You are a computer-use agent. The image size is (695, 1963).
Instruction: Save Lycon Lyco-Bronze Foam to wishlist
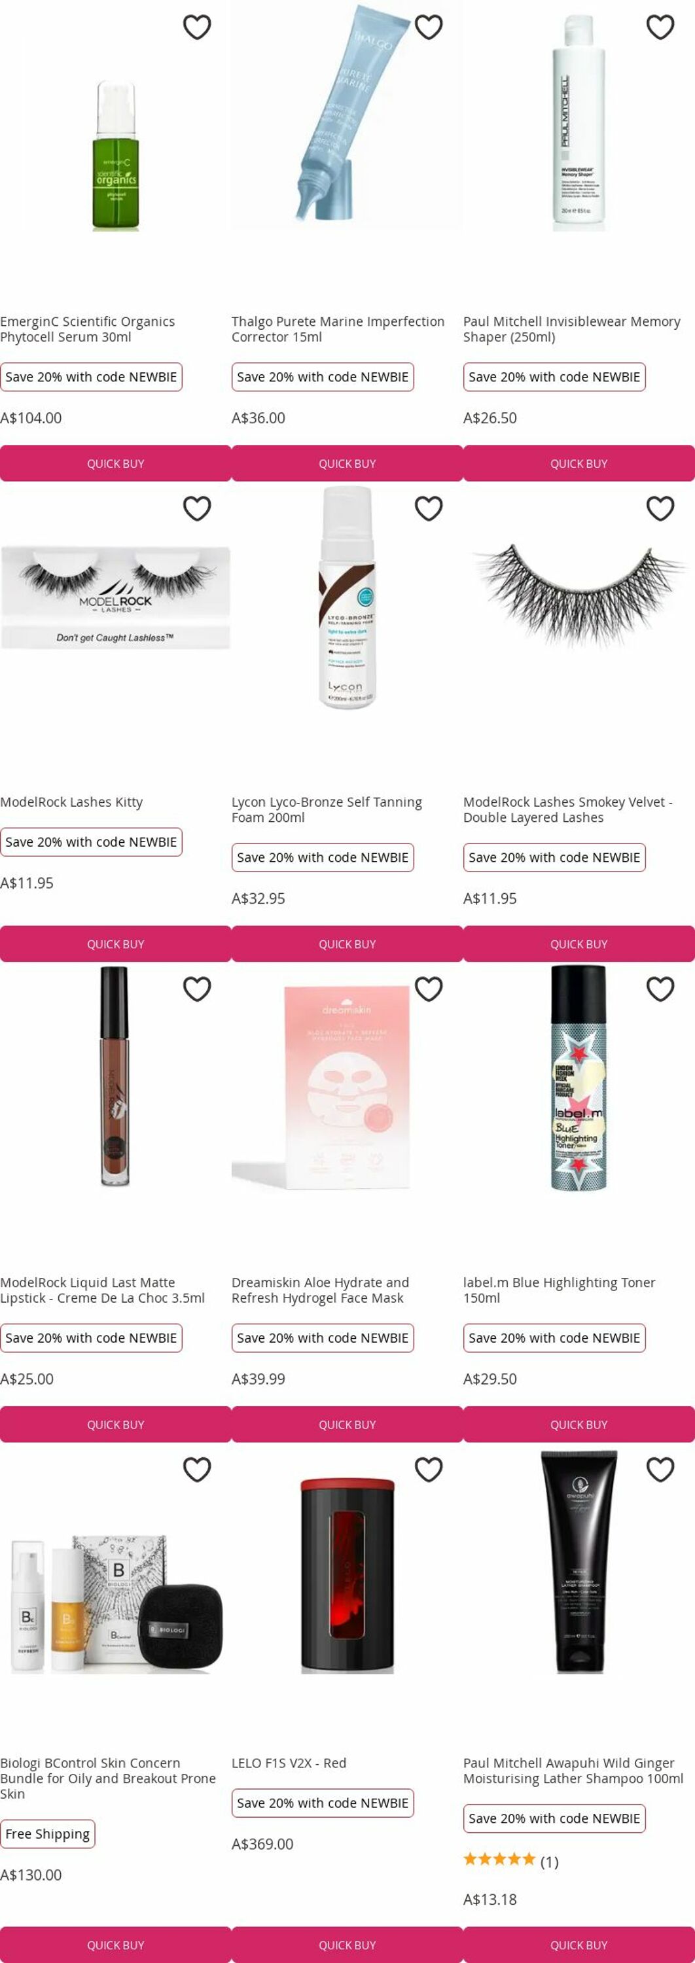(428, 508)
